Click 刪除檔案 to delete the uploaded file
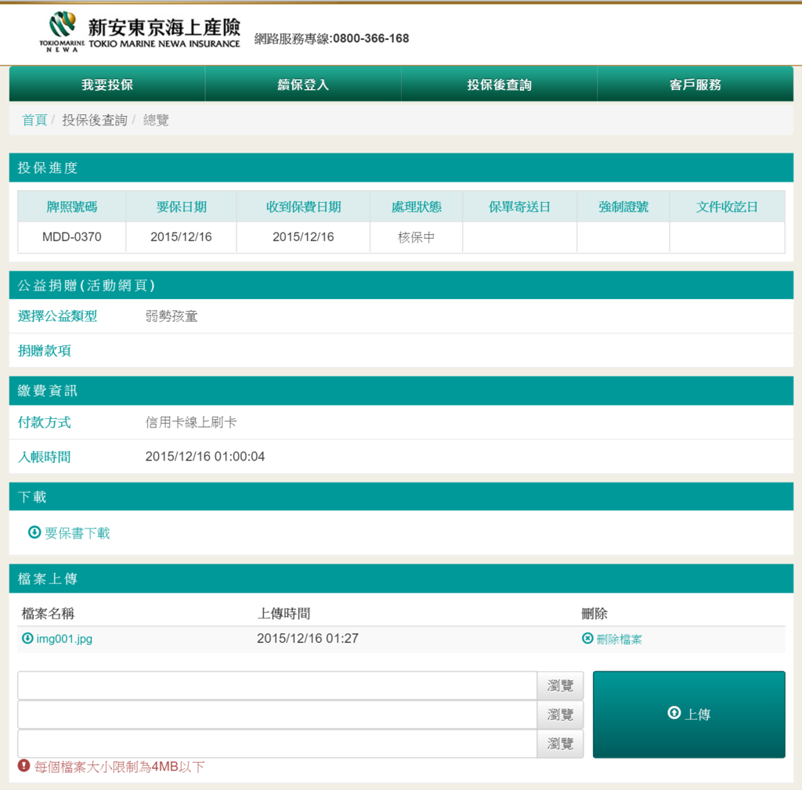802x790 pixels. pyautogui.click(x=619, y=639)
